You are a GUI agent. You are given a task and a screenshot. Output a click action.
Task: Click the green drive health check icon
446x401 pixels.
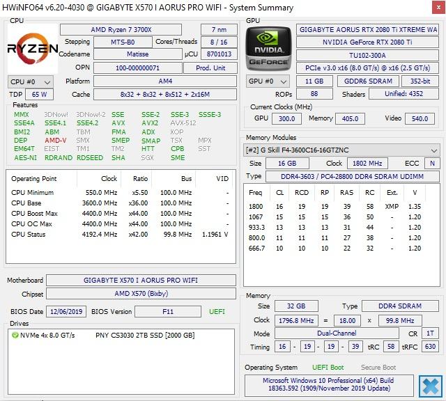click(x=15, y=336)
